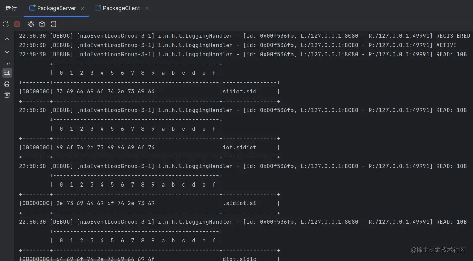Take a thread dump with camera icon
Screen dimensions: 473x261
point(42,24)
